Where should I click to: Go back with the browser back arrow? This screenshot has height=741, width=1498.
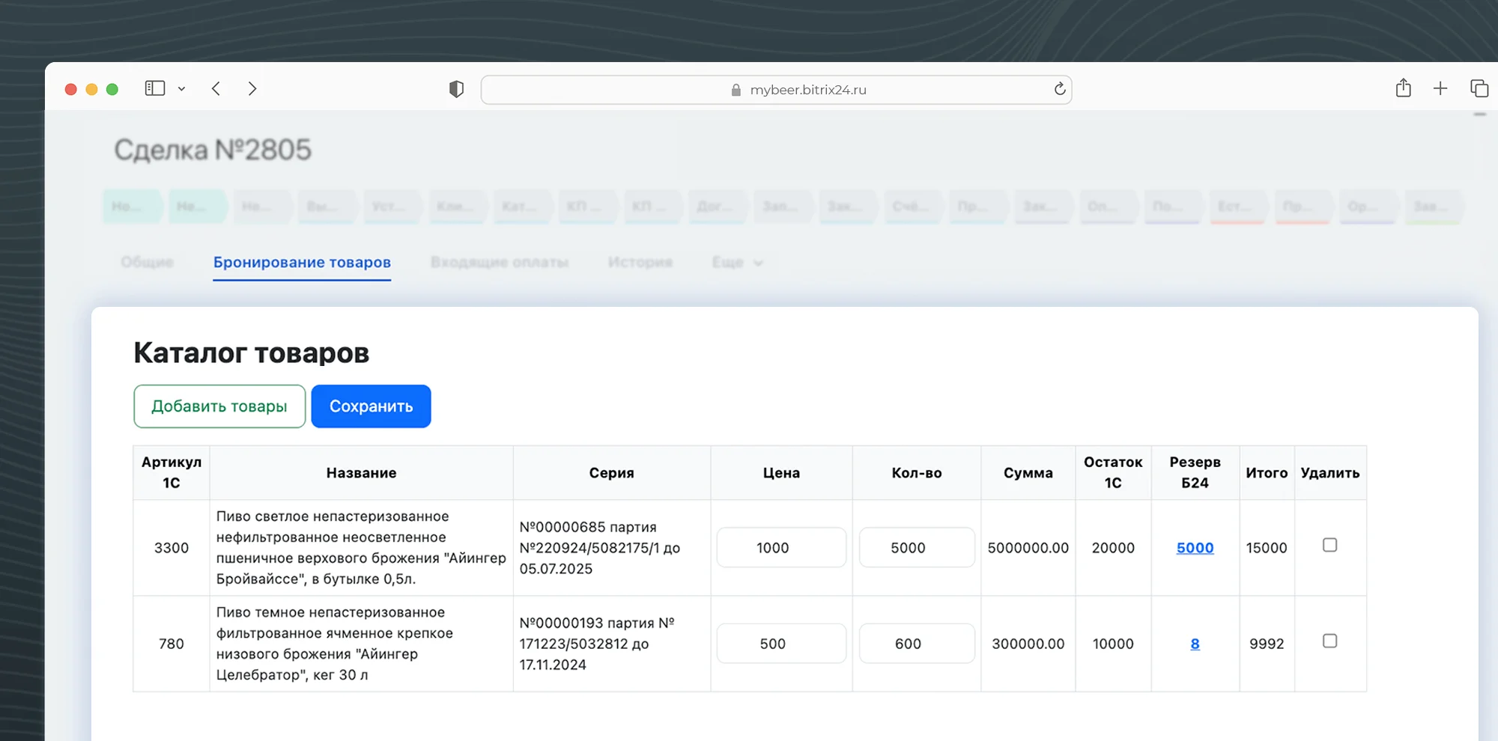point(216,88)
